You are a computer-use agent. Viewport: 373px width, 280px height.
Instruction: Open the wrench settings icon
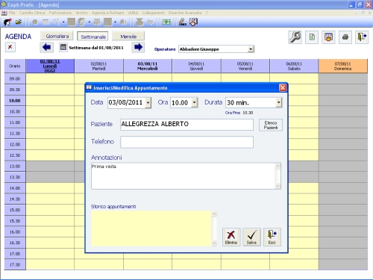pos(295,37)
